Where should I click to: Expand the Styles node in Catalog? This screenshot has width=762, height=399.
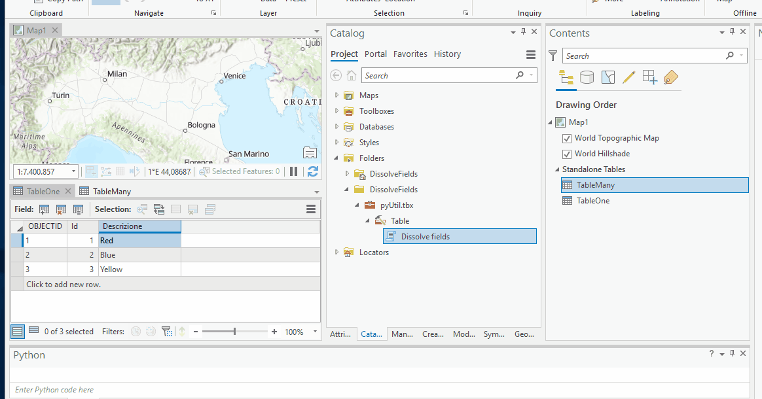pyautogui.click(x=336, y=142)
